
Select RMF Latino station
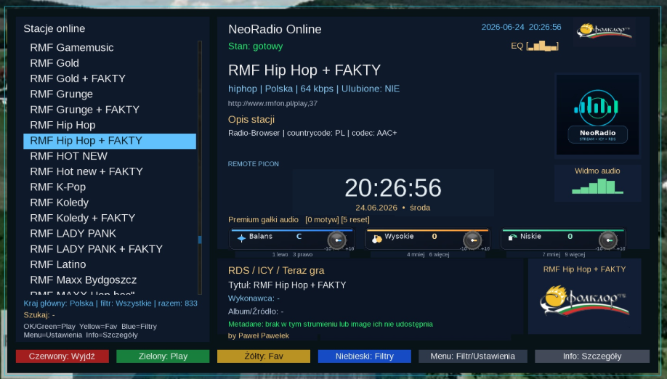coord(110,265)
